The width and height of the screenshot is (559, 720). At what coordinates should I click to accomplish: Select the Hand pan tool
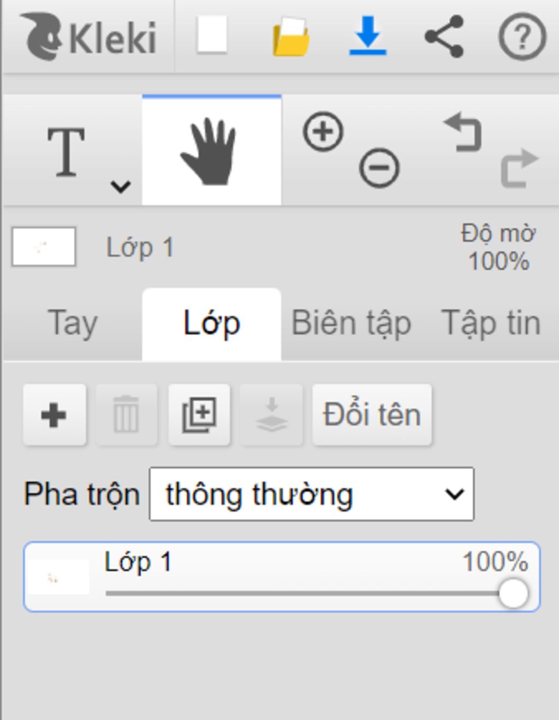click(212, 151)
